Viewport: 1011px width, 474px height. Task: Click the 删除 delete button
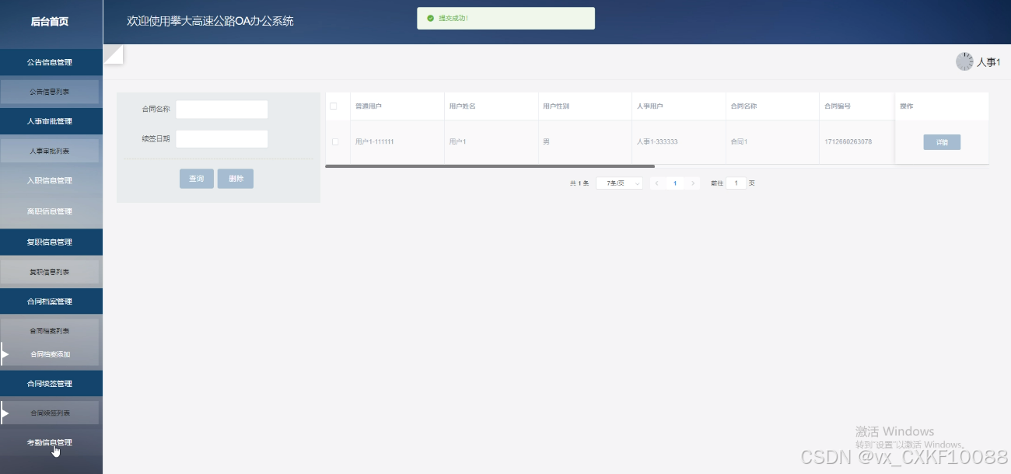(236, 179)
